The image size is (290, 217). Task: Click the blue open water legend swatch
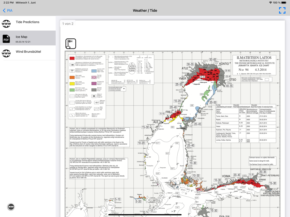point(94,71)
